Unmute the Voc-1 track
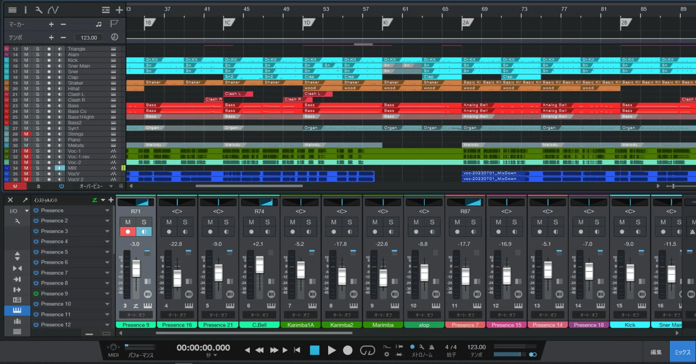Image resolution: width=696 pixels, height=364 pixels. pos(26,151)
